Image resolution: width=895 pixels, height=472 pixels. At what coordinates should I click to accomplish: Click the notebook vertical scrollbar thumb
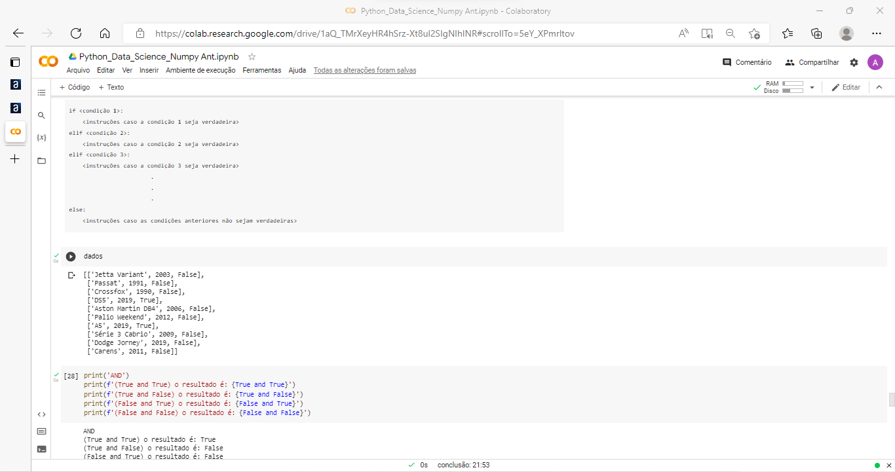tap(891, 399)
